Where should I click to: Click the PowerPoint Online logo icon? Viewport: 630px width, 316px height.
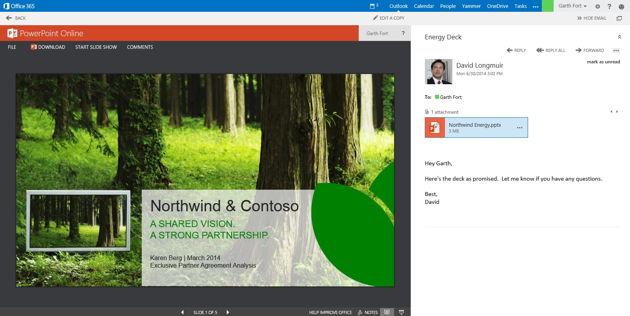pos(12,33)
